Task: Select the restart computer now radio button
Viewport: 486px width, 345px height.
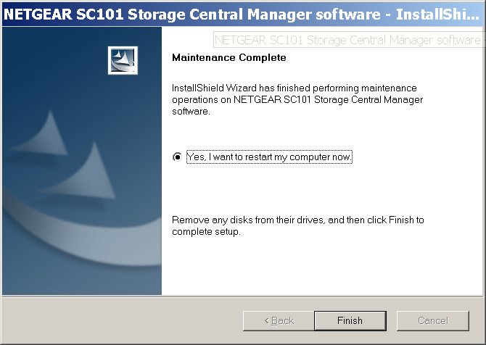Action: coord(177,157)
